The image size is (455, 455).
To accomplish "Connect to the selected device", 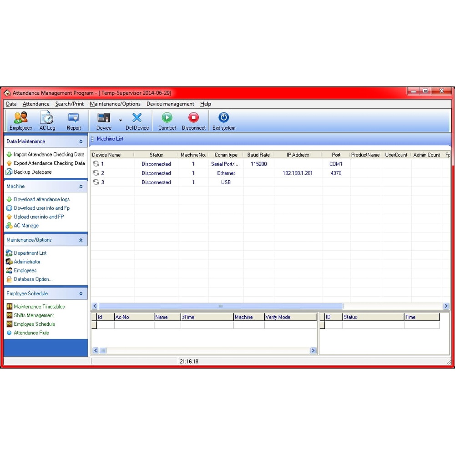I will tap(167, 120).
